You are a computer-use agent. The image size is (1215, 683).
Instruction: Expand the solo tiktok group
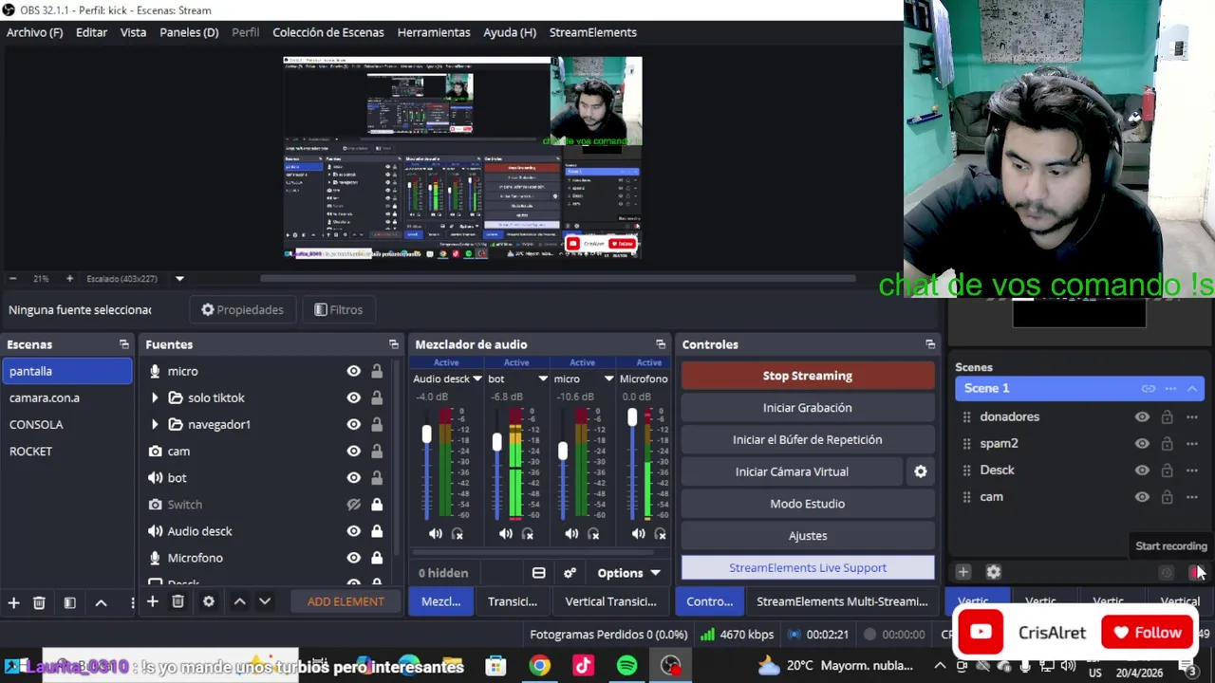pyautogui.click(x=155, y=397)
